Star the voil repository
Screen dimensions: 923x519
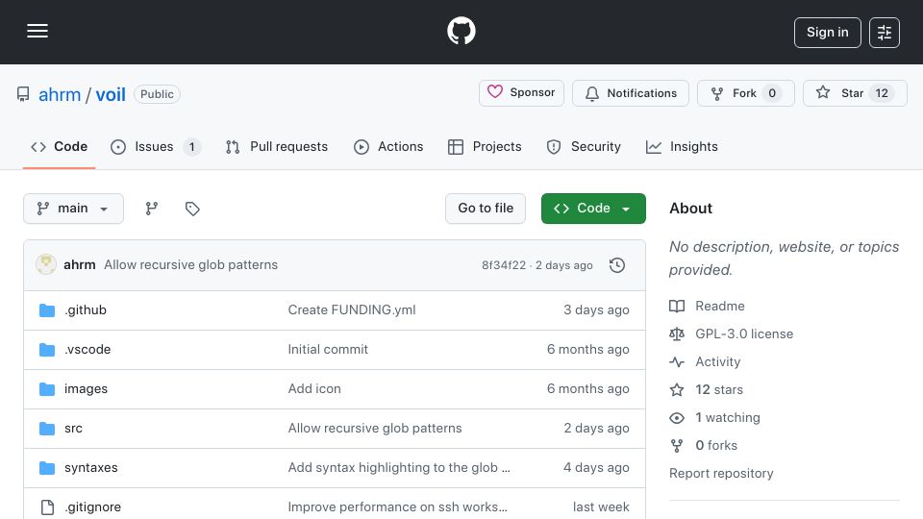[855, 93]
